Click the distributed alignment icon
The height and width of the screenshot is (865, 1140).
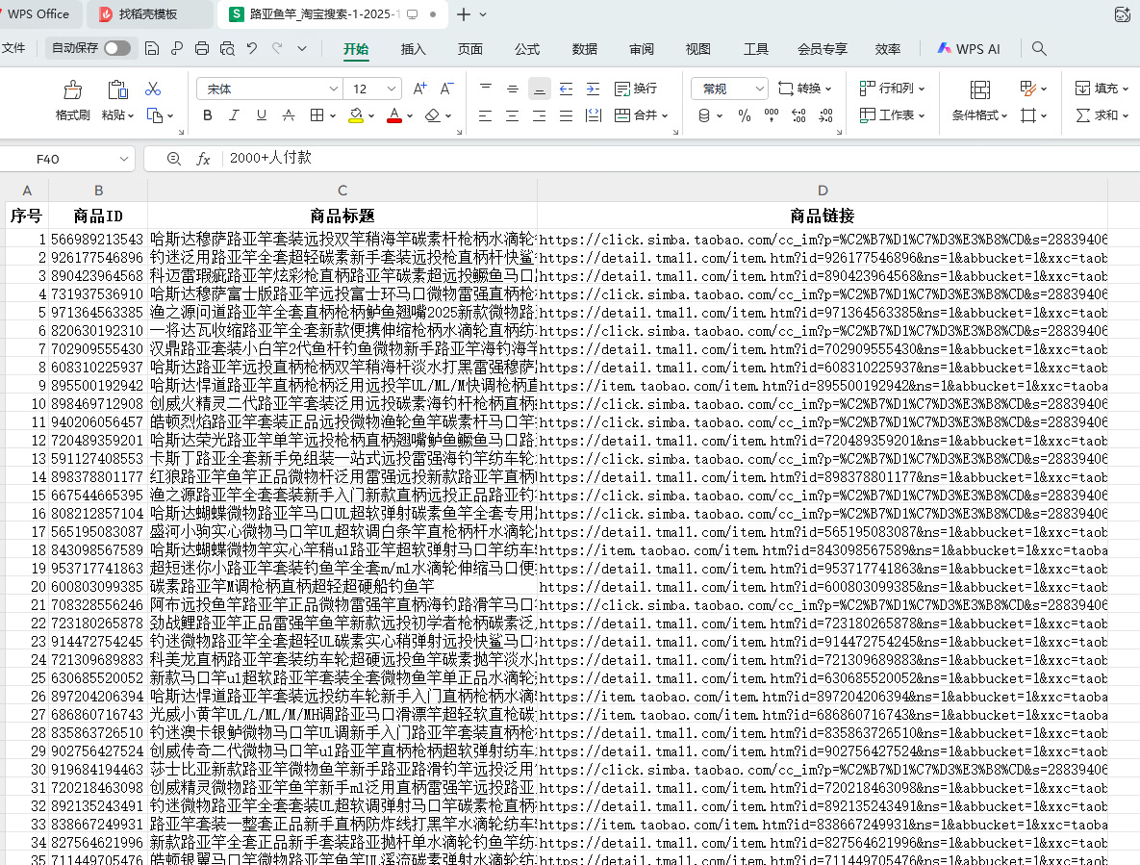[x=594, y=115]
